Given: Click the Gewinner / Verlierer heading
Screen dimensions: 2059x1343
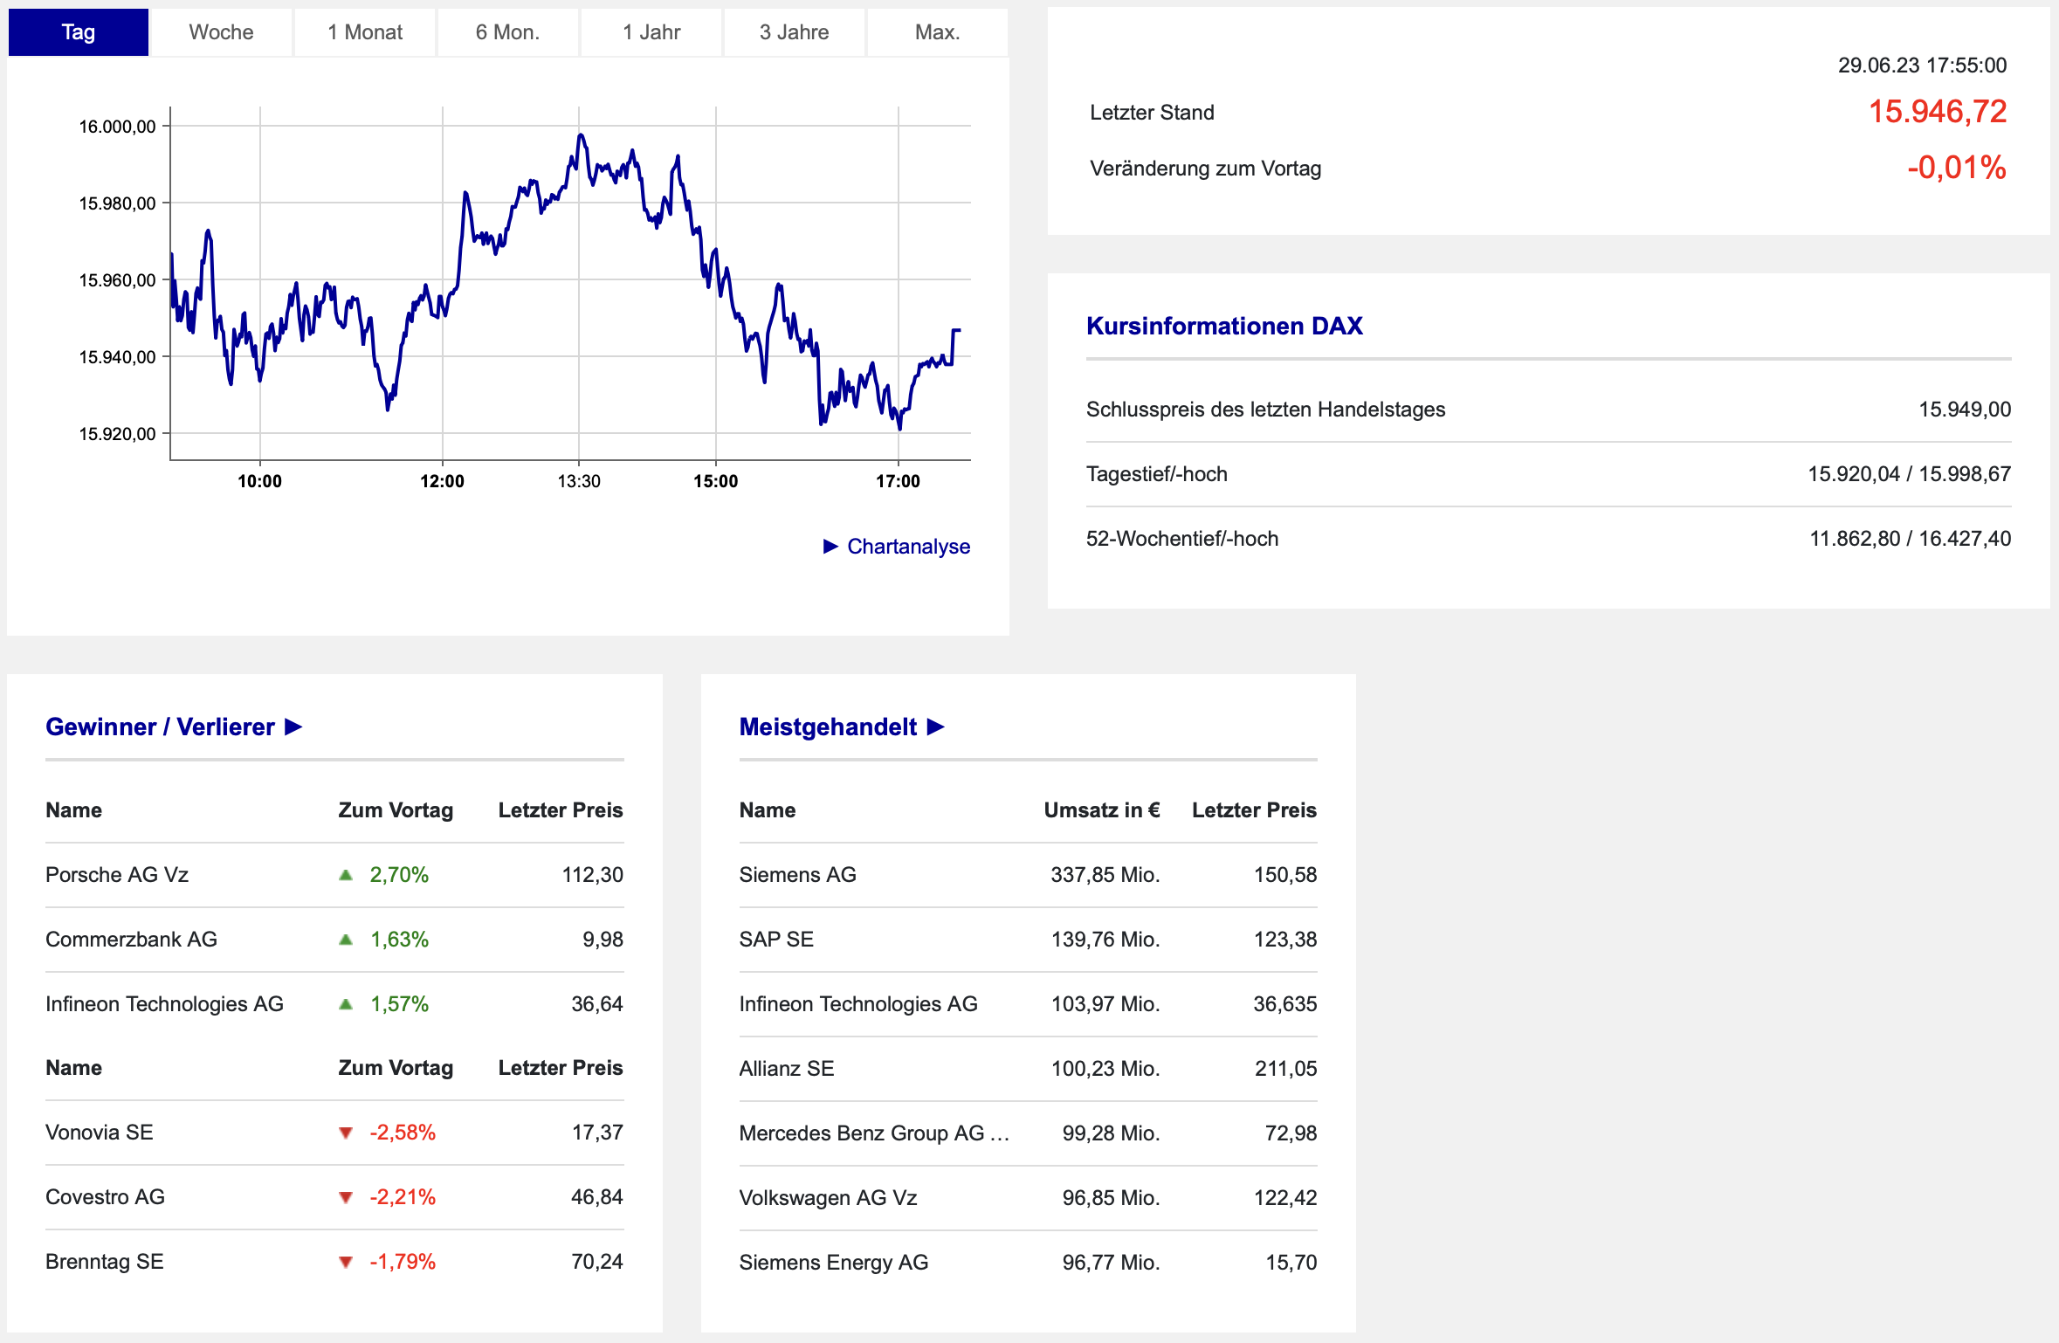Looking at the screenshot, I should (x=160, y=727).
